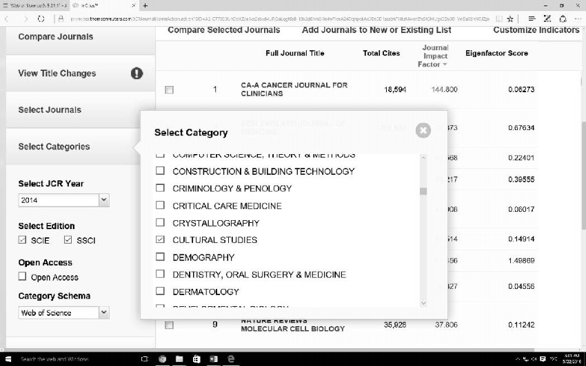The height and width of the screenshot is (366, 586).
Task: Uncheck the SSCI edition box
Action: [68, 239]
